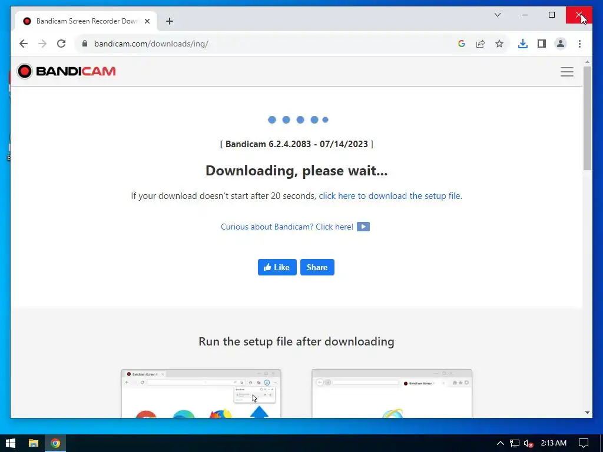Click the muted volume tray icon
603x452 pixels.
[x=528, y=443]
